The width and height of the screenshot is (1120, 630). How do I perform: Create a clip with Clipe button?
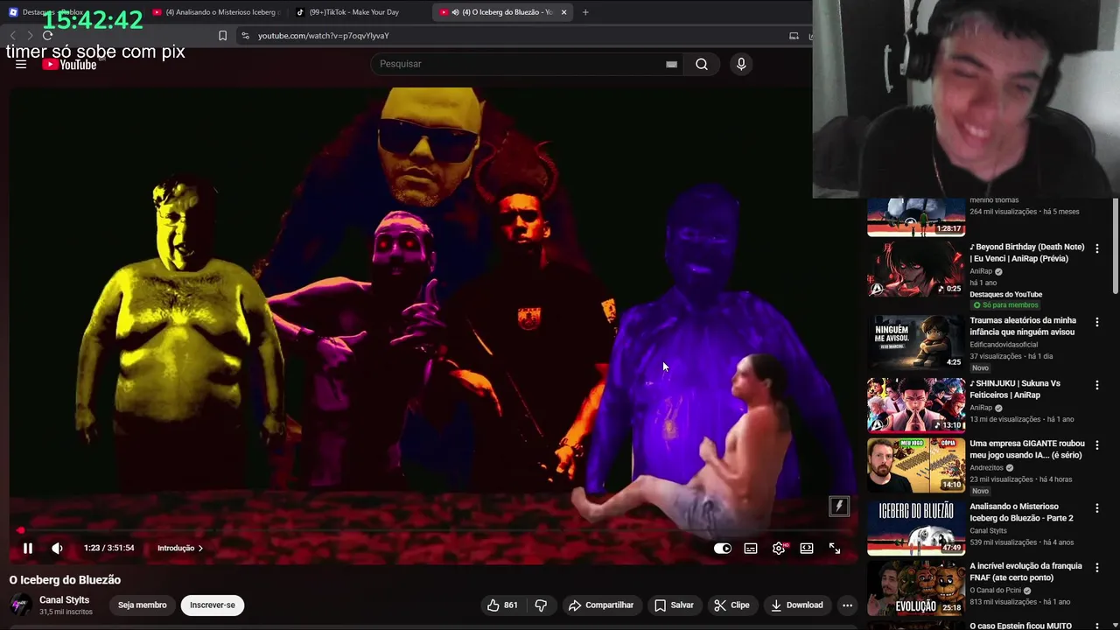click(x=731, y=605)
